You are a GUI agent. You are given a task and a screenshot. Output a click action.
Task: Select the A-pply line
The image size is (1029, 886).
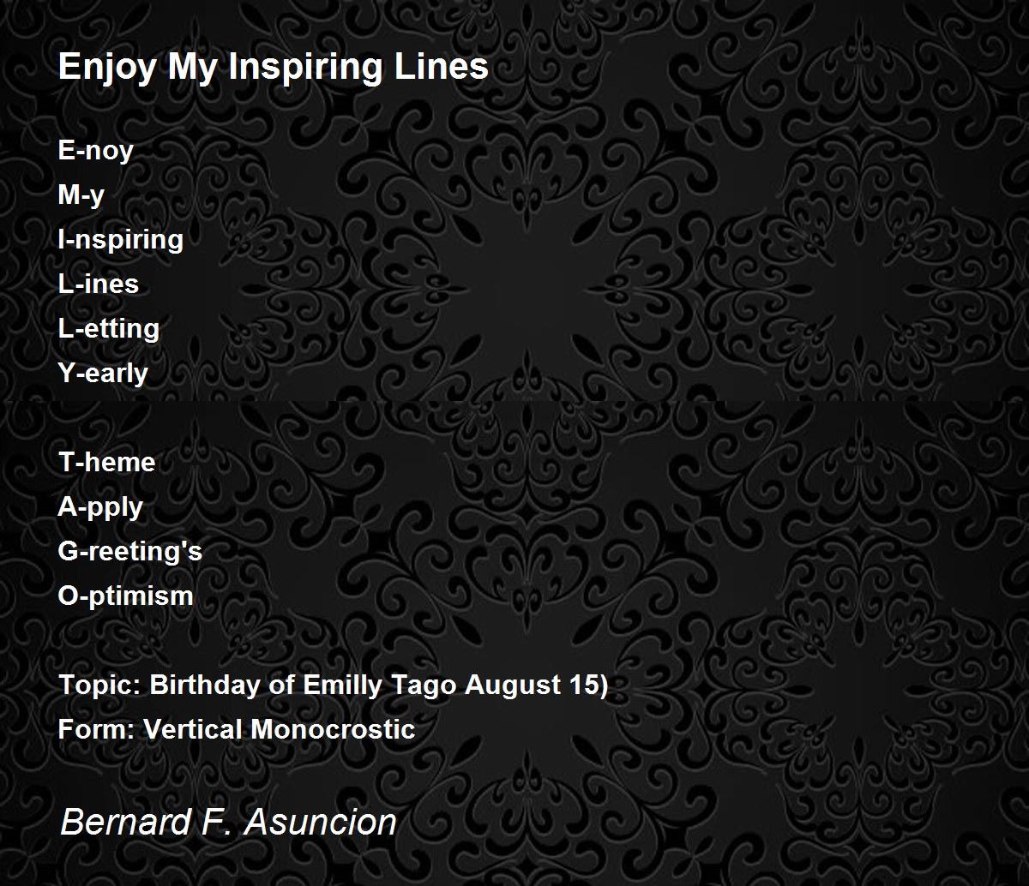(100, 507)
